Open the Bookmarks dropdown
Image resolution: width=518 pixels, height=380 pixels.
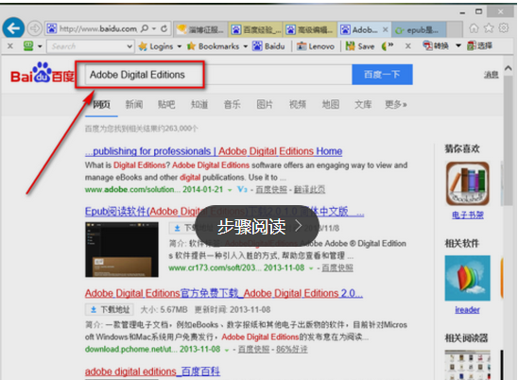pos(246,46)
